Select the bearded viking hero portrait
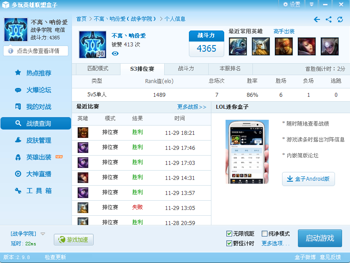Viewport: 350px width, 263px height. click(x=261, y=46)
